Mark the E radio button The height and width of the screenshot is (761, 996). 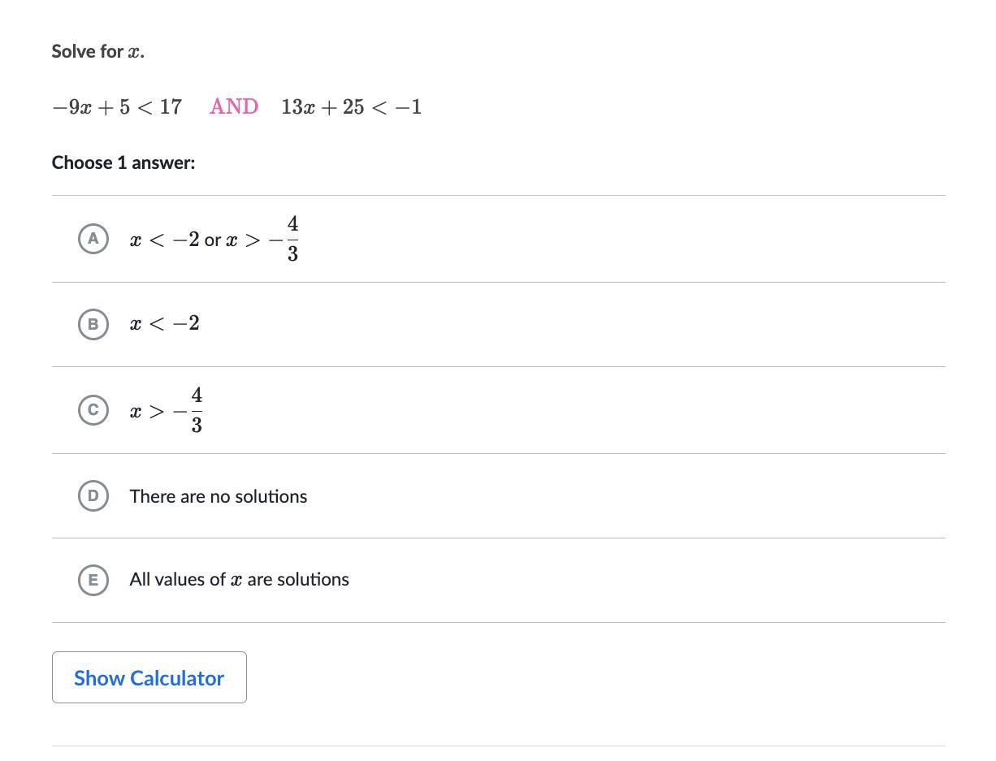coord(93,580)
